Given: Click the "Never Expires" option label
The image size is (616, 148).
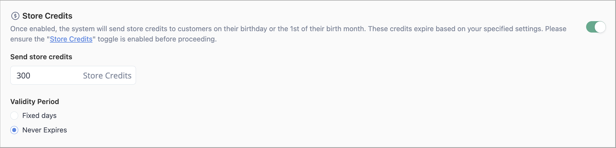Looking at the screenshot, I should pos(45,130).
